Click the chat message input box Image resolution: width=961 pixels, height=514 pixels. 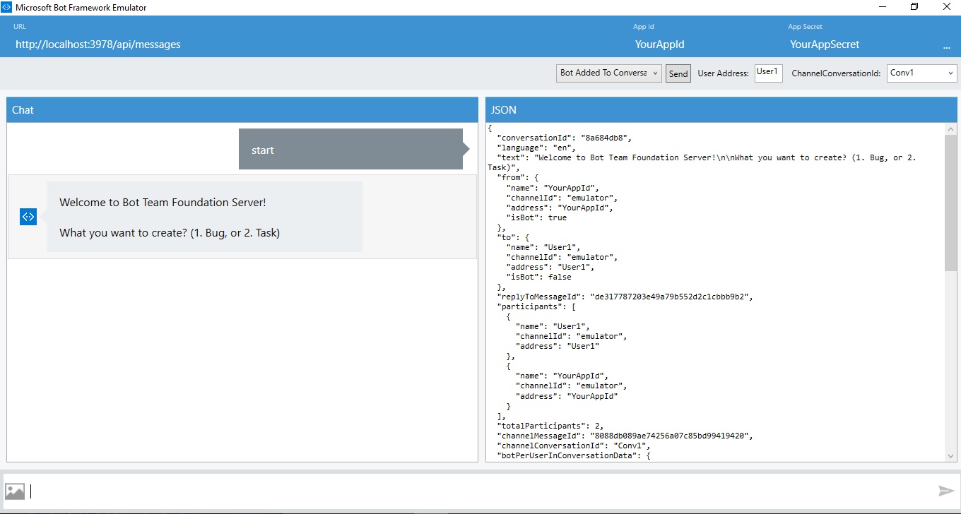coord(481,491)
